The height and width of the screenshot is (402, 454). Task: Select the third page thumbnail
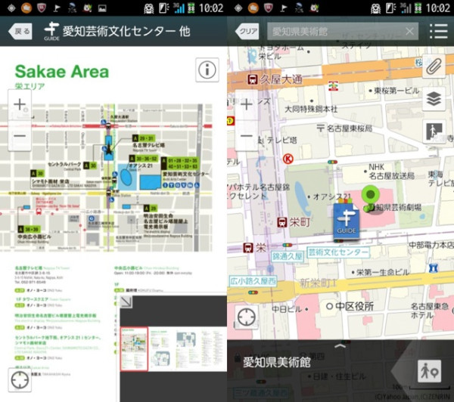pos(186,349)
